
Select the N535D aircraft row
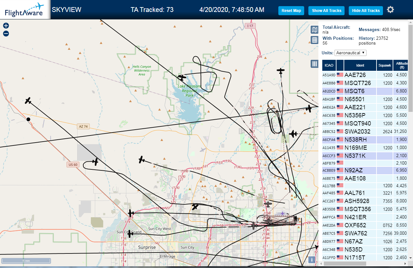tap(365, 250)
